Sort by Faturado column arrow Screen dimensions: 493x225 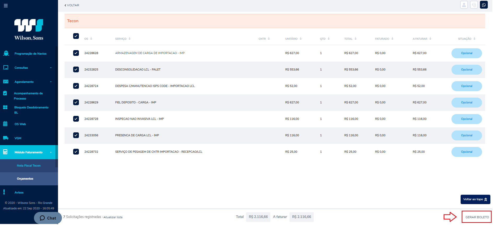point(392,38)
